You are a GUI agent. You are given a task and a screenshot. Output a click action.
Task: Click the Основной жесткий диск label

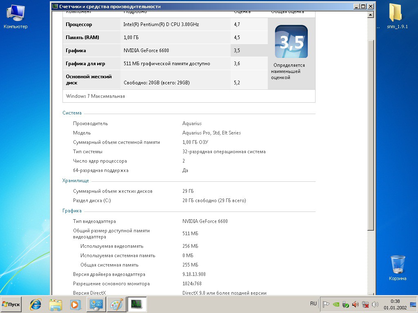(89, 79)
